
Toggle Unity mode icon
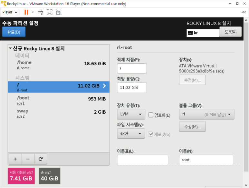pyautogui.click(x=59, y=12)
